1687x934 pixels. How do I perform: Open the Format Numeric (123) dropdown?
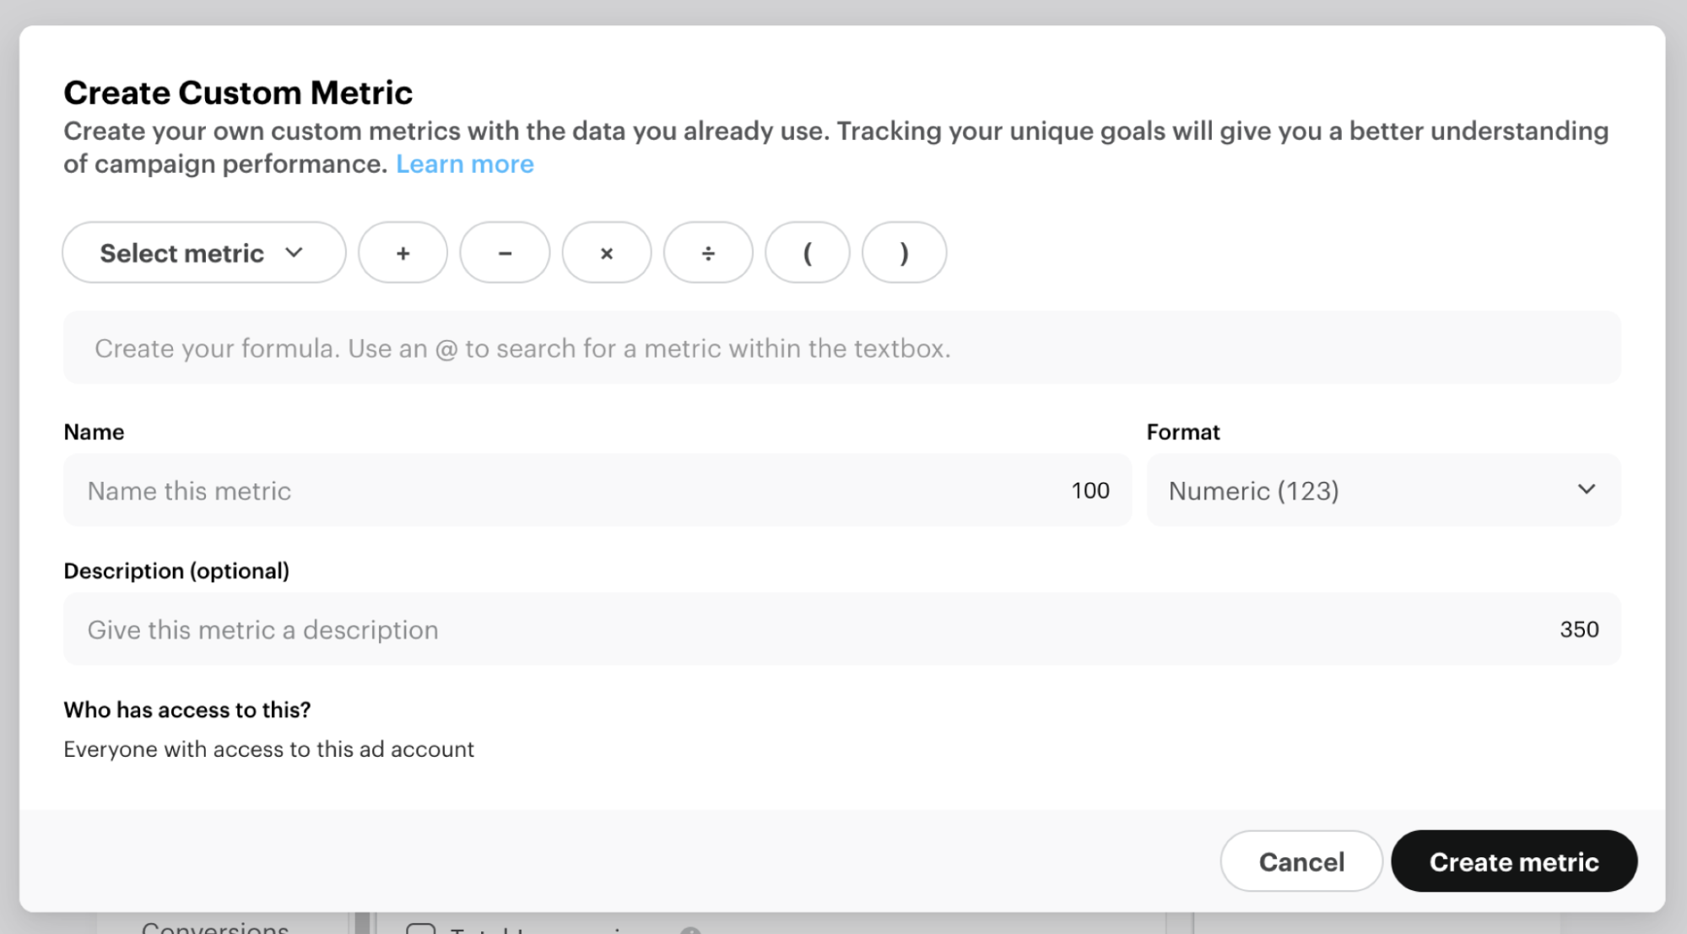pos(1384,490)
